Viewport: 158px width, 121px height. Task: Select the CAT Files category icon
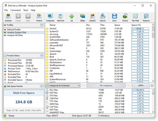pos(47,107)
